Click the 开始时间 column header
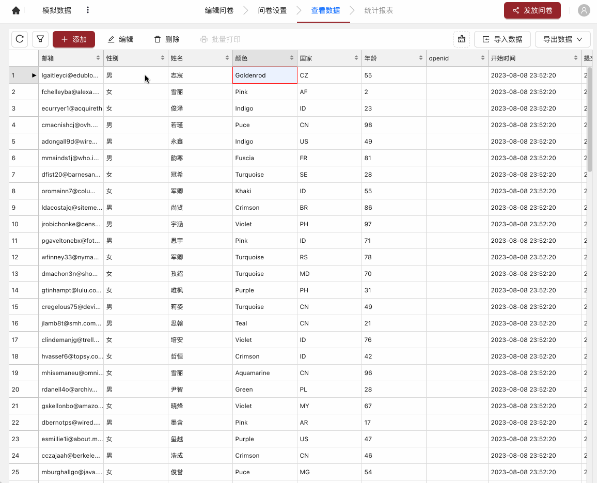 pyautogui.click(x=535, y=58)
